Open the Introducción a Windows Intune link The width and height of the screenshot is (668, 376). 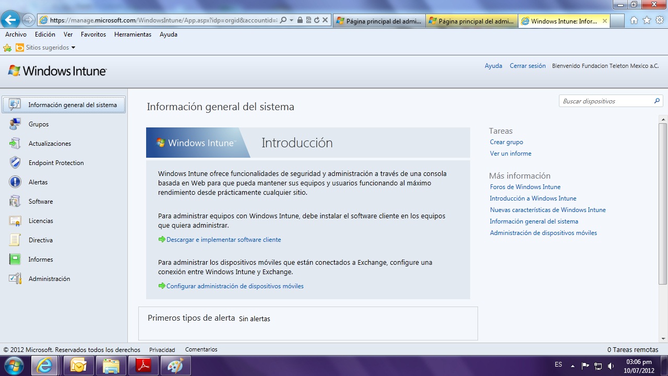[533, 198]
